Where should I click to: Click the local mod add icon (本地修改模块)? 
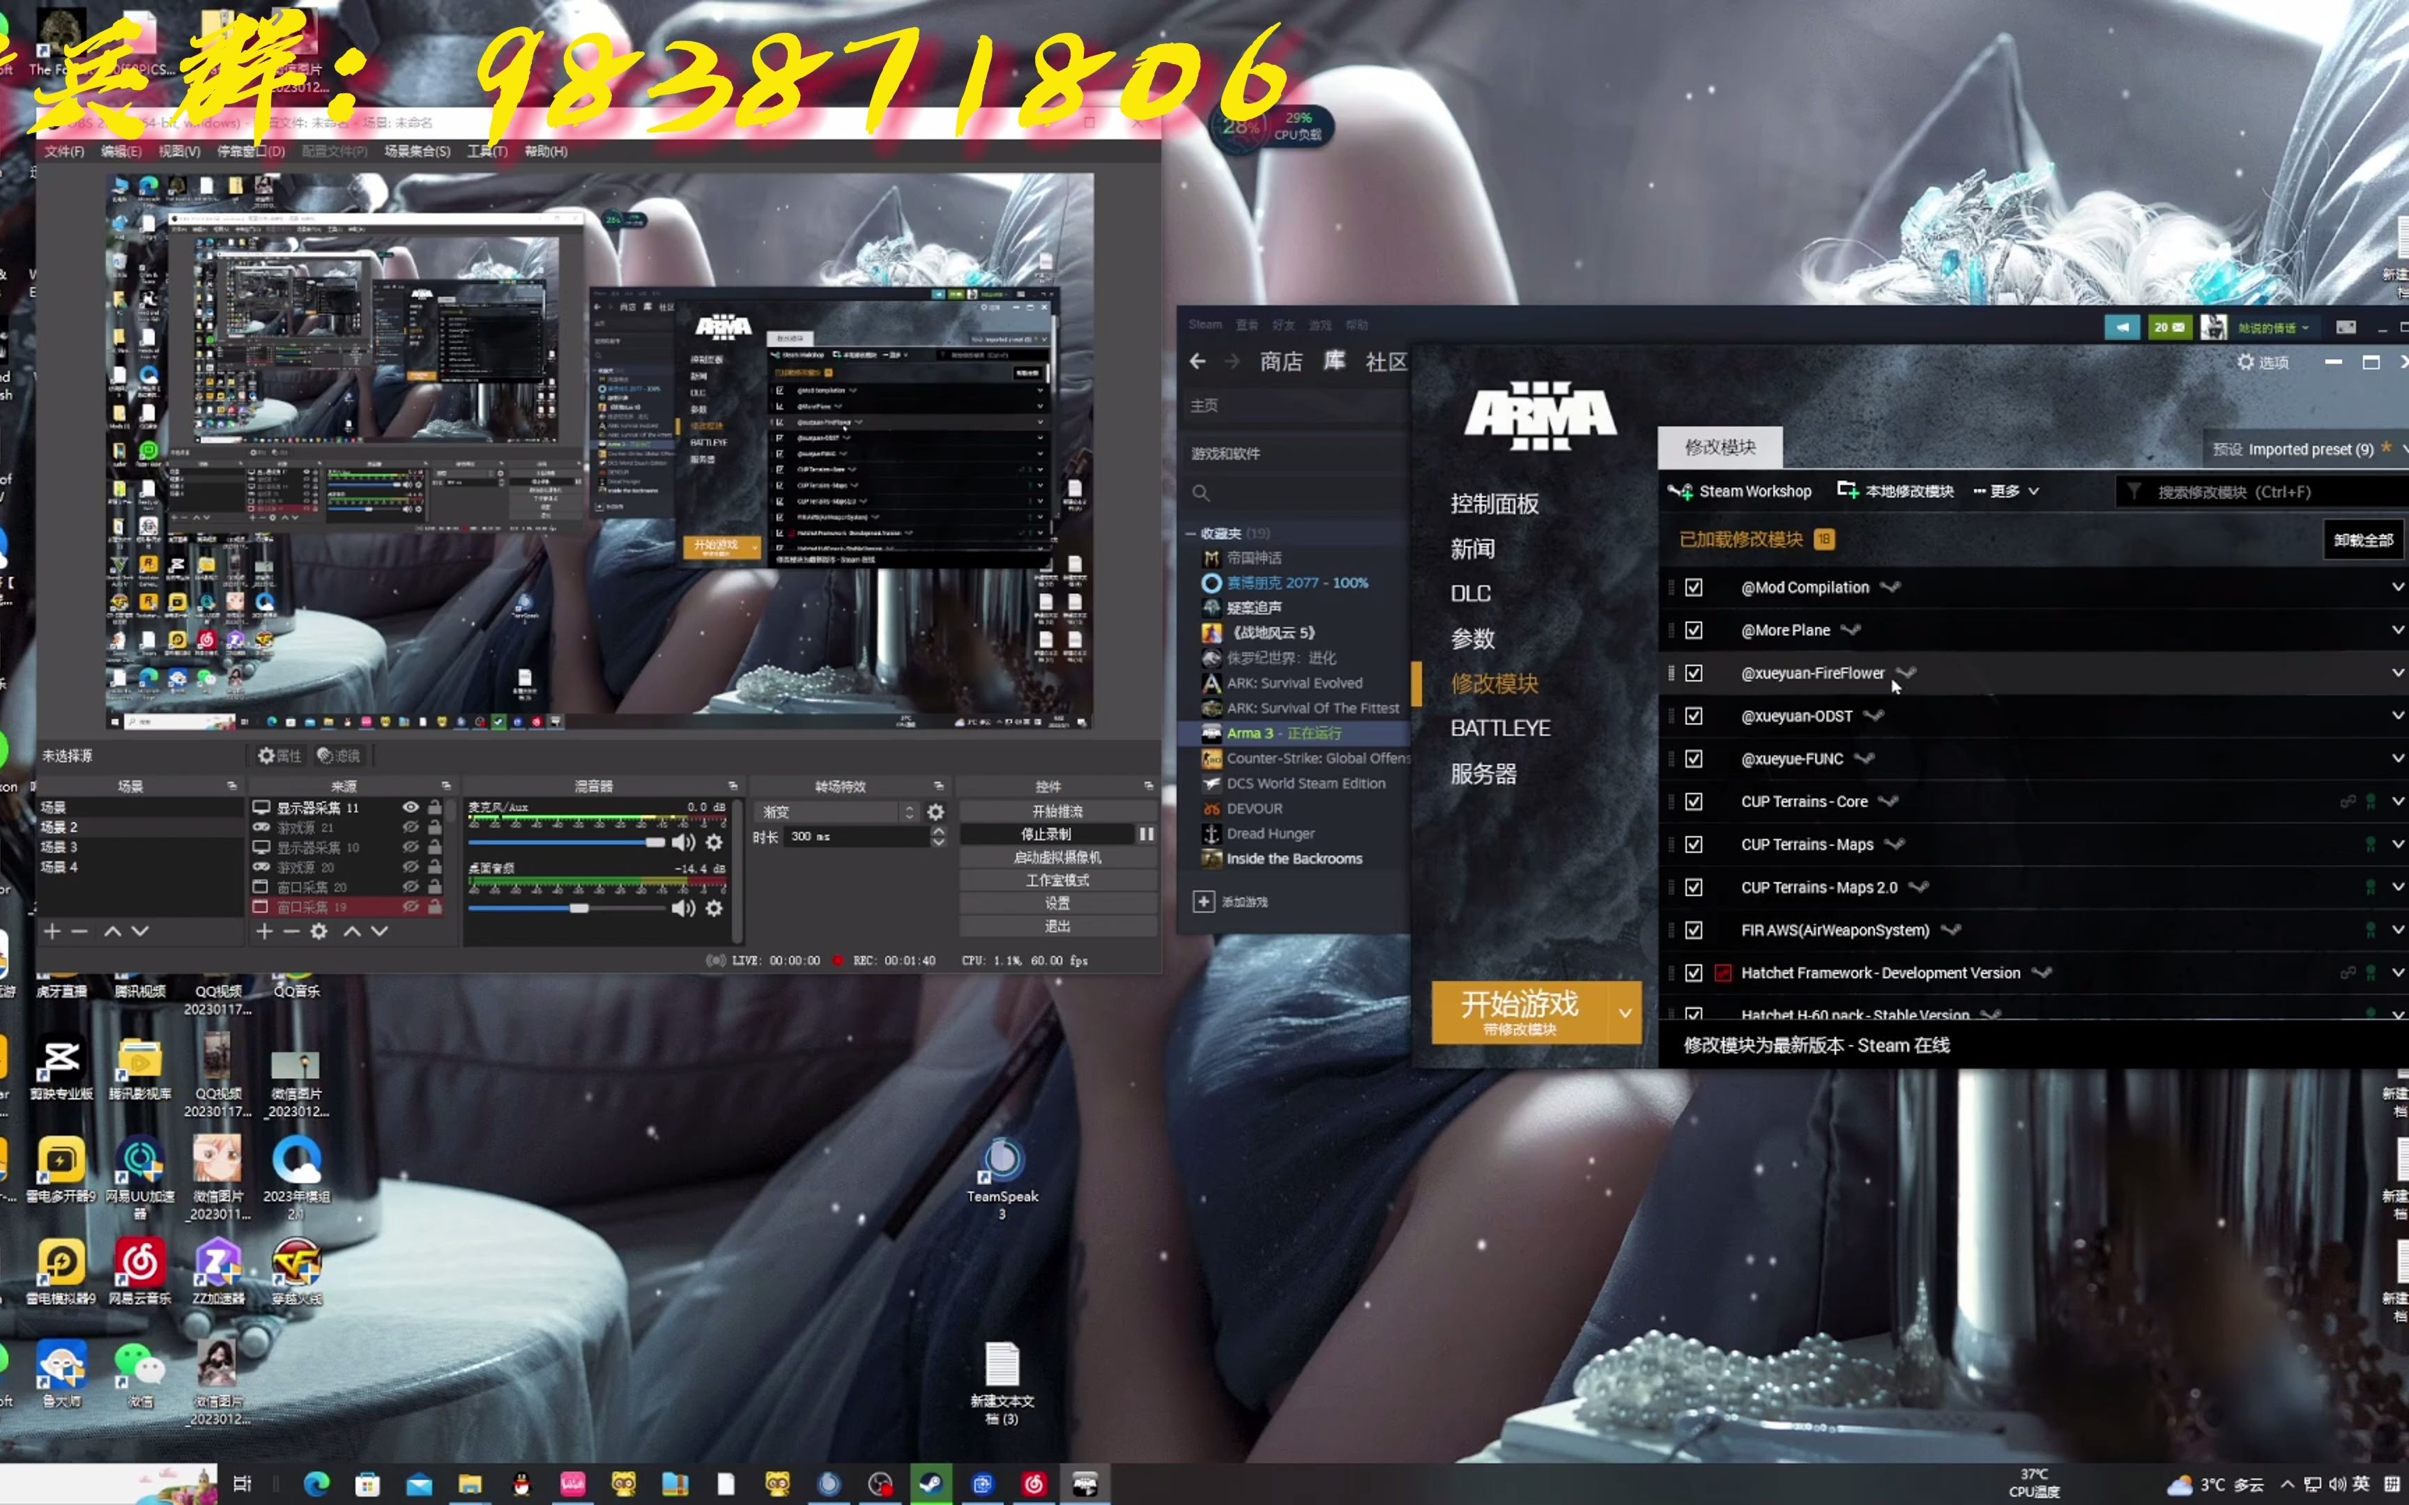[1848, 490]
